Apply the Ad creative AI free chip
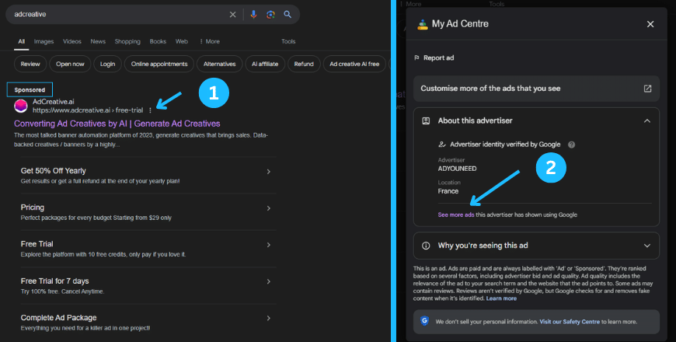 coord(354,64)
